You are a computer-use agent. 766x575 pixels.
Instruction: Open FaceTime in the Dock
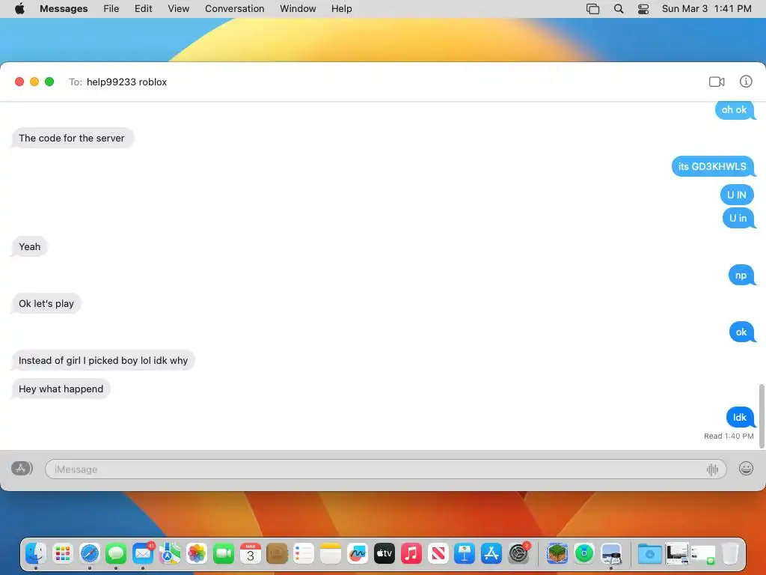(223, 554)
